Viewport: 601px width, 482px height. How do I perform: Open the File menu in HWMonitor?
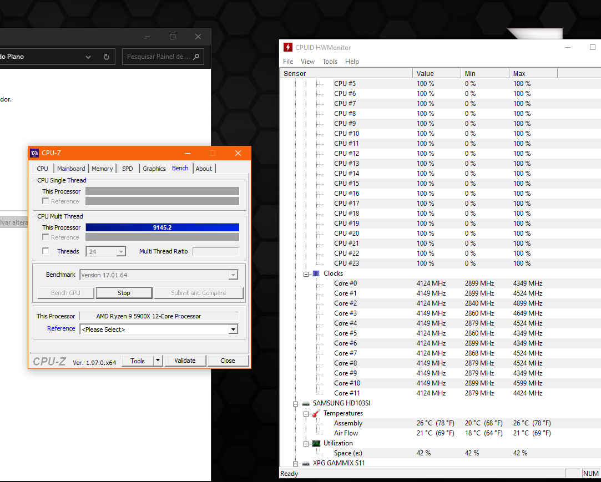coord(288,62)
